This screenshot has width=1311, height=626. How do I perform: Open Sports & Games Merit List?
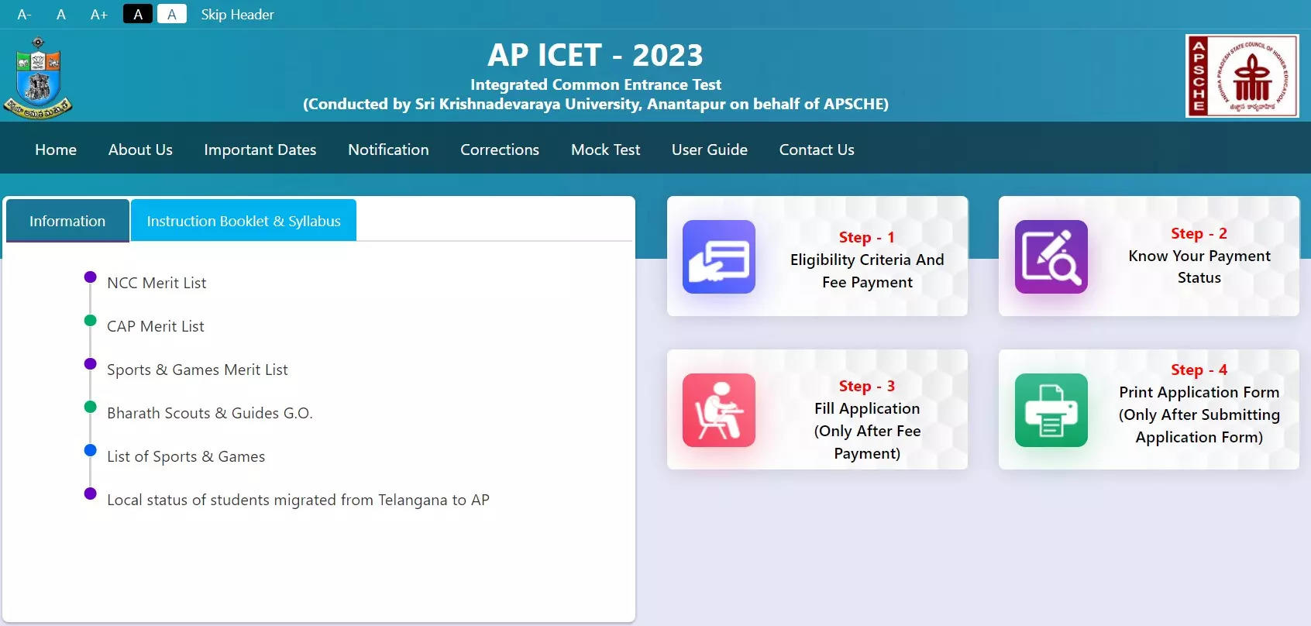[198, 370]
